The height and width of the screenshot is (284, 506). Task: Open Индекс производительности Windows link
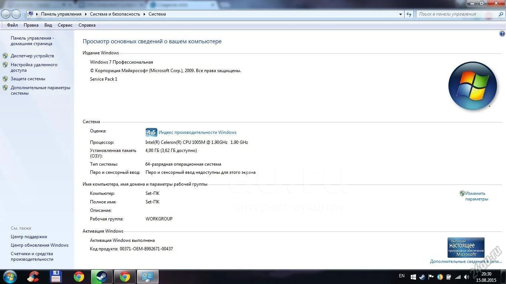point(197,132)
